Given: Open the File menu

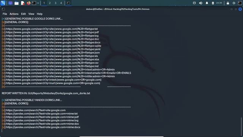Looking at the screenshot, I should (5, 14).
